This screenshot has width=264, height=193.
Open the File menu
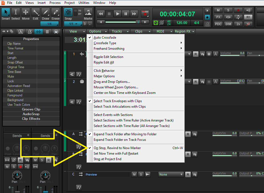point(10,3)
